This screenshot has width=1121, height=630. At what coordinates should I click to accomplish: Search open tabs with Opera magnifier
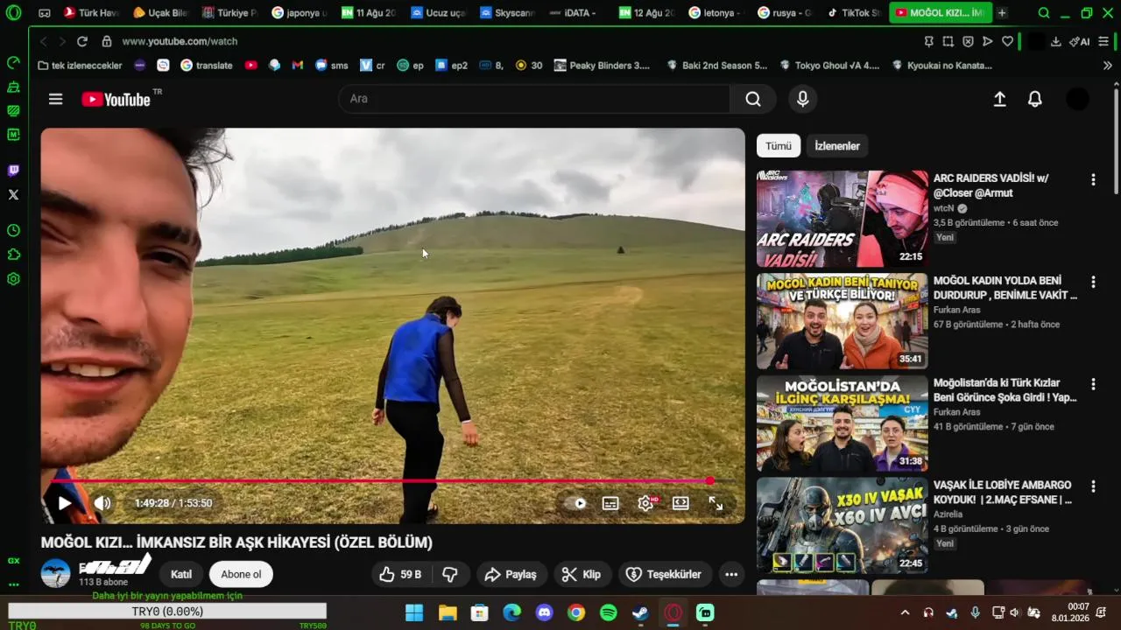(1044, 13)
